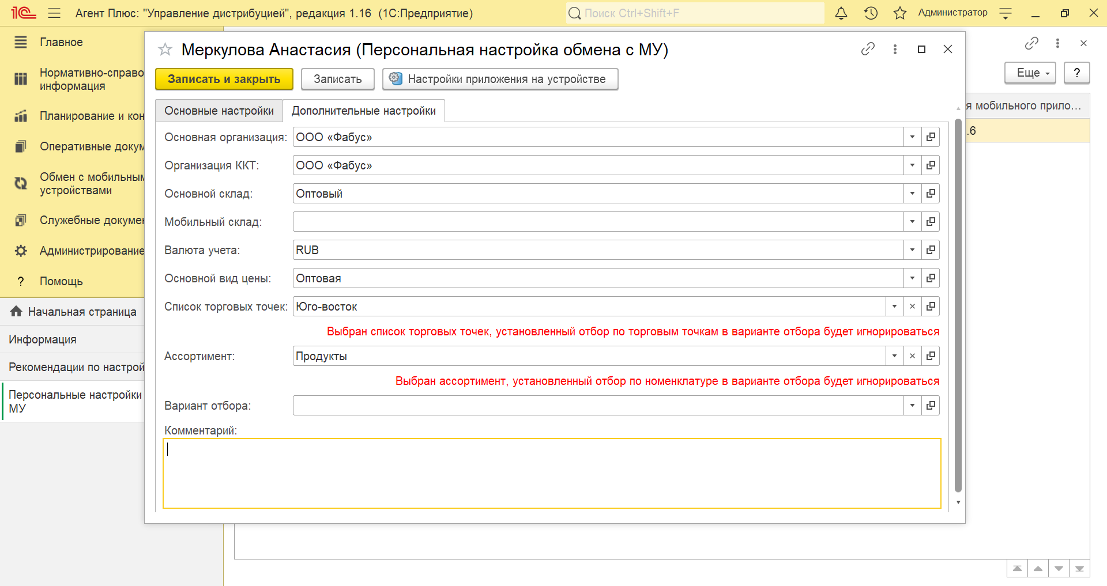The width and height of the screenshot is (1107, 586).
Task: Open the dialog's three-dot menu
Action: 895,49
